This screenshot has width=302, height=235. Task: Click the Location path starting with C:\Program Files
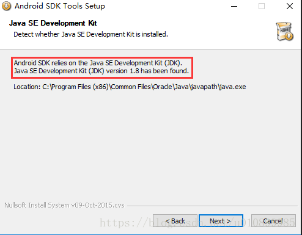click(x=130, y=87)
